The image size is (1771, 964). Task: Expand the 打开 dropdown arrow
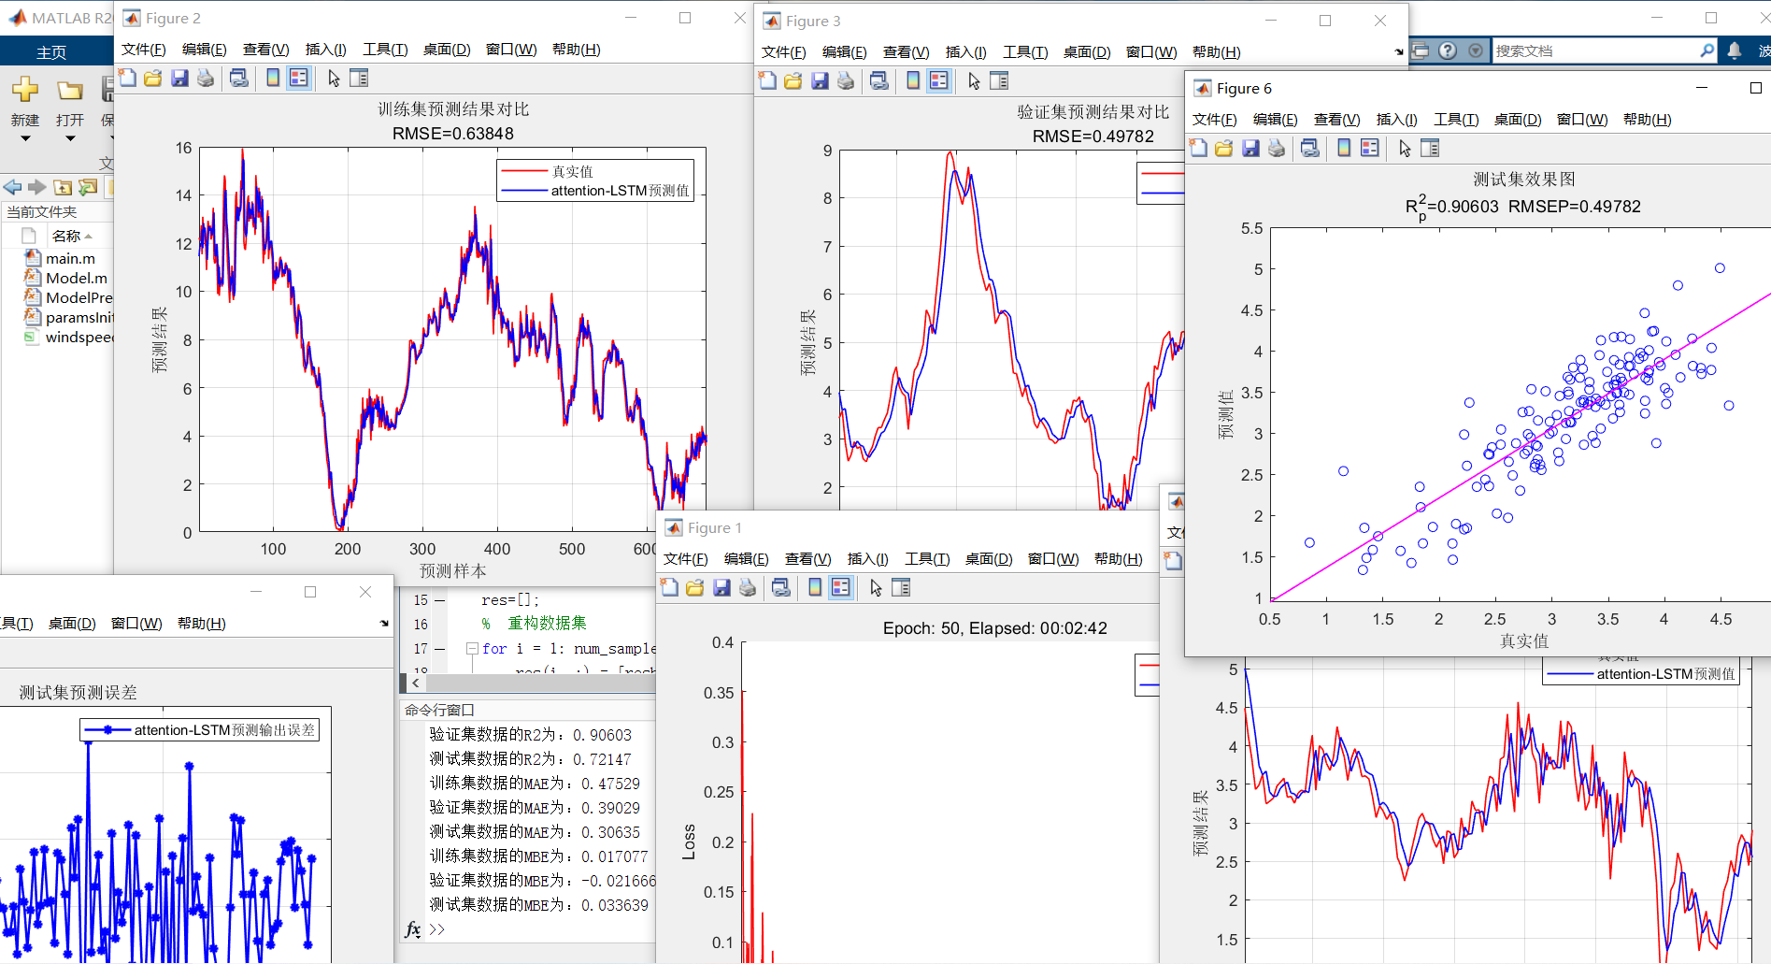(70, 139)
